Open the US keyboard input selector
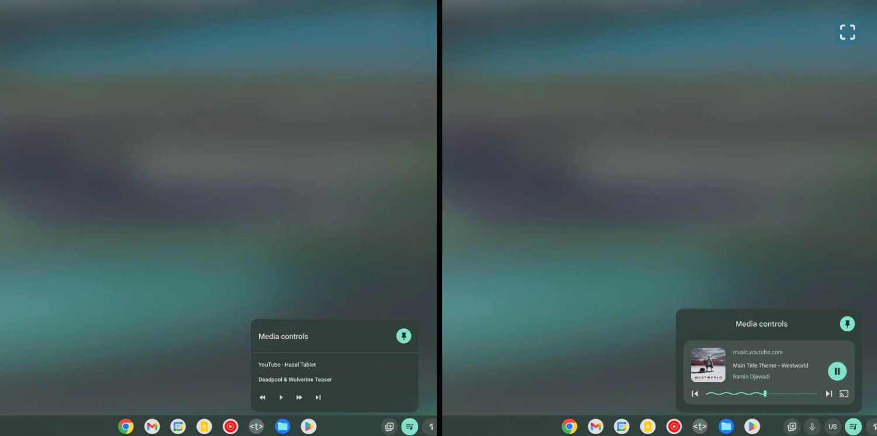 coord(833,427)
